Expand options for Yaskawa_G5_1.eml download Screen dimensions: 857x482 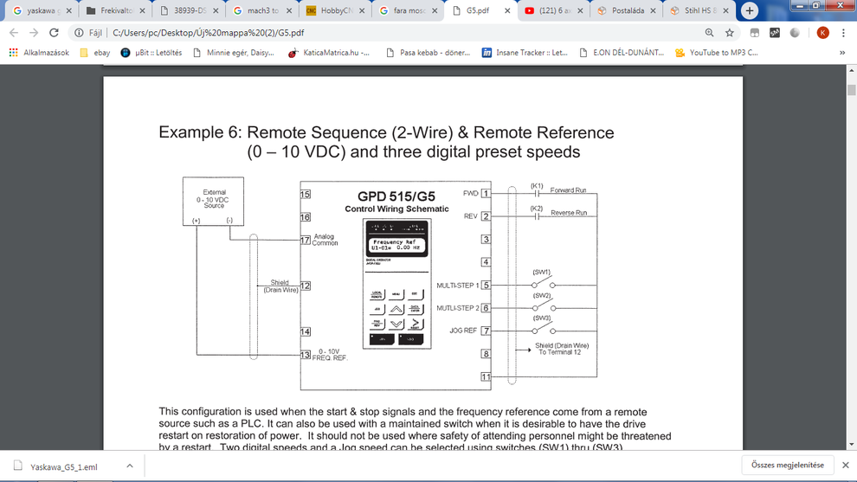tap(130, 466)
